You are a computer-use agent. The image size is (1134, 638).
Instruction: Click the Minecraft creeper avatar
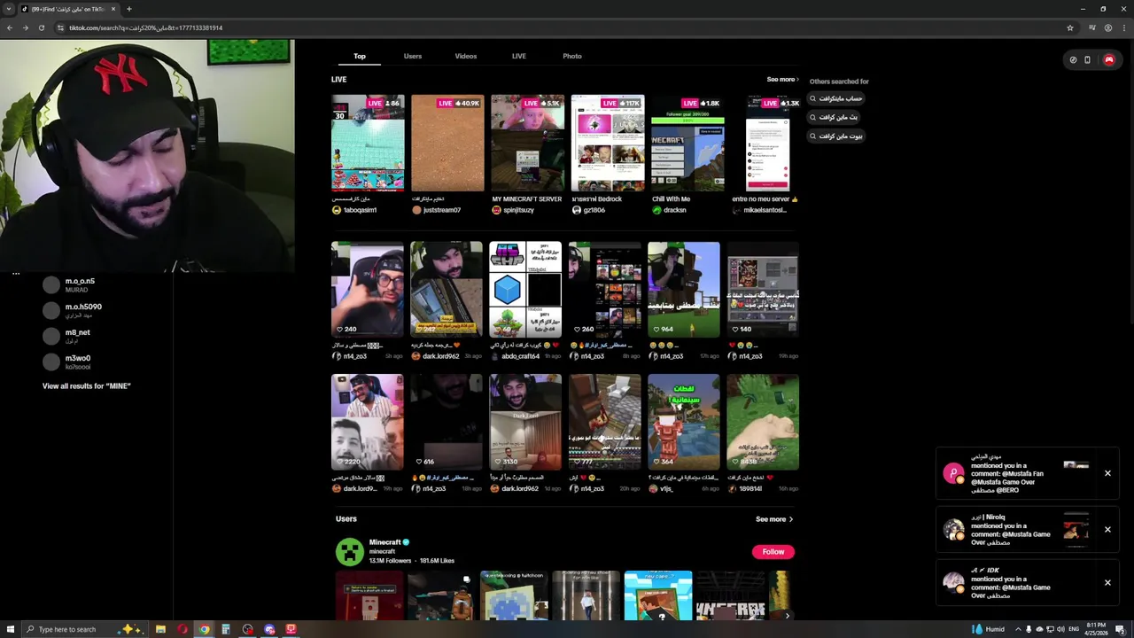pyautogui.click(x=349, y=552)
